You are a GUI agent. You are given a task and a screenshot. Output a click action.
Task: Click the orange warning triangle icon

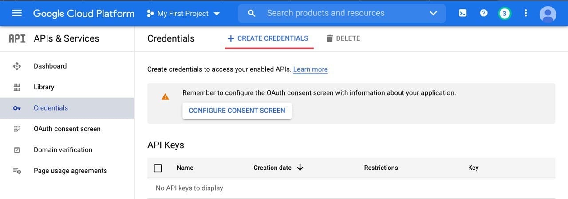pyautogui.click(x=165, y=96)
